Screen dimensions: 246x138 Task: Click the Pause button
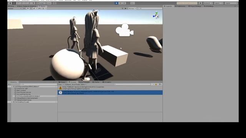120,3
